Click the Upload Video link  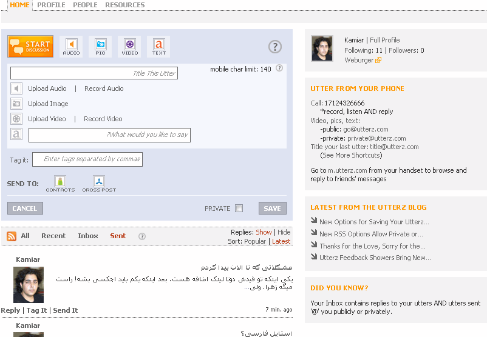[47, 119]
